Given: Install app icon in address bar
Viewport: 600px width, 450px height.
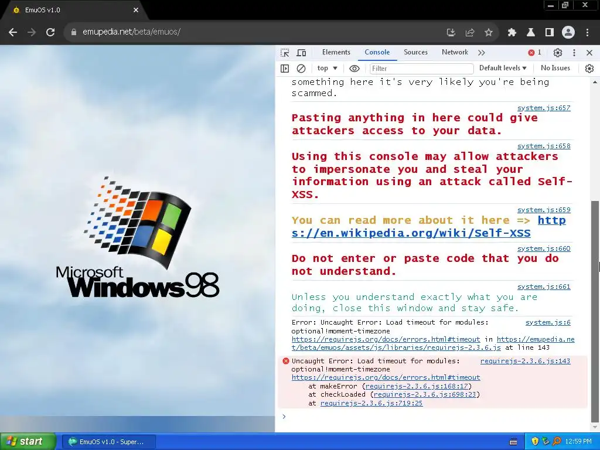Looking at the screenshot, I should point(451,33).
